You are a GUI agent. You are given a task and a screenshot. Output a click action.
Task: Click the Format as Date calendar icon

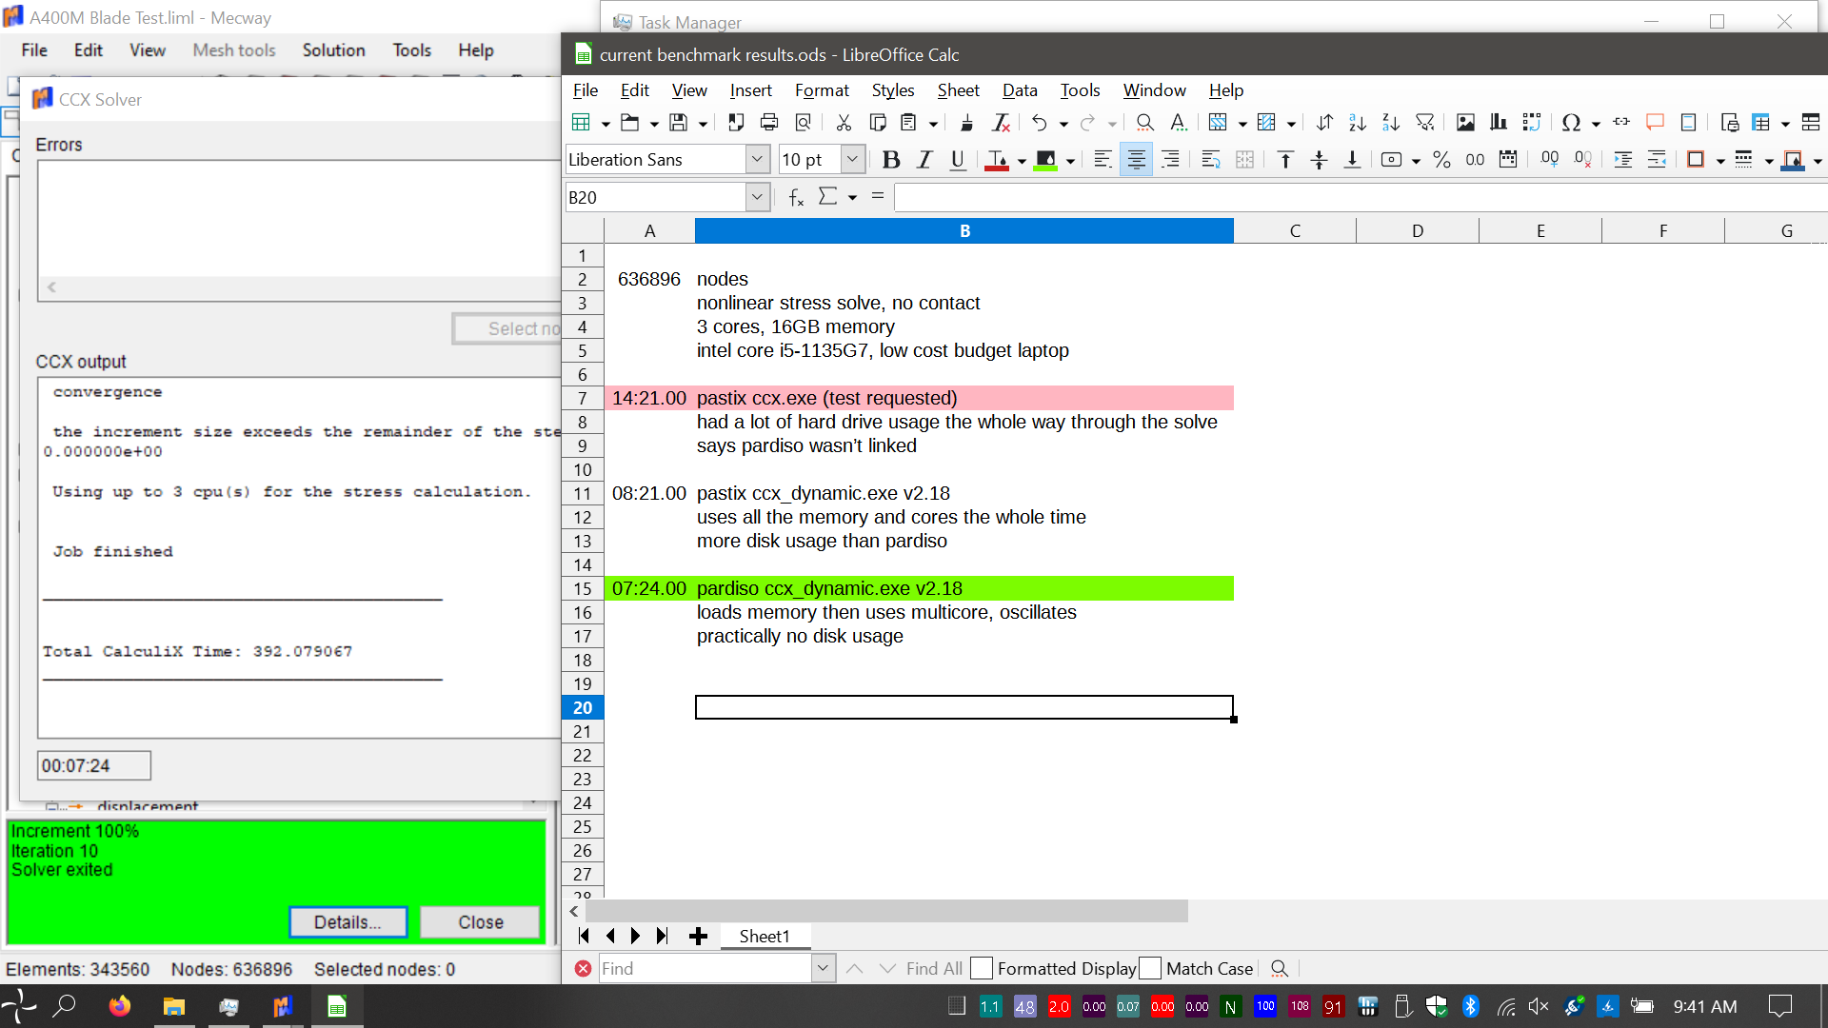(1508, 160)
